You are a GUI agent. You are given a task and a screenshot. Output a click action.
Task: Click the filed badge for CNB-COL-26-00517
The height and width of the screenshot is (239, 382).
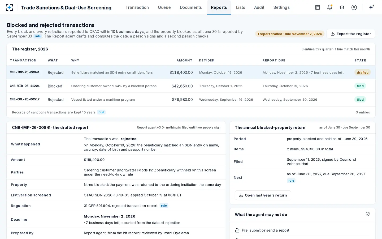tap(360, 99)
